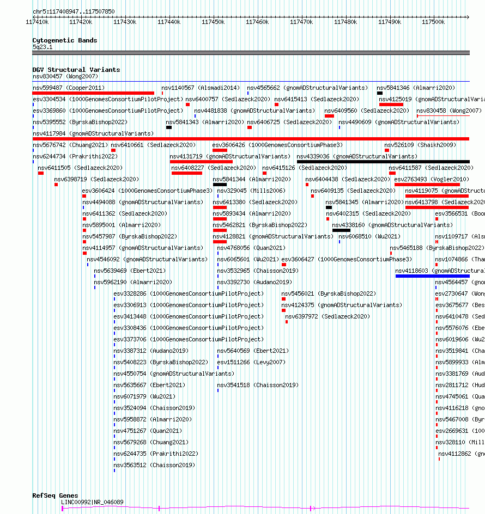Click black bar under nsv5841344 (Almarri2020)
Image resolution: width=485 pixels, height=514 pixels.
(220, 185)
